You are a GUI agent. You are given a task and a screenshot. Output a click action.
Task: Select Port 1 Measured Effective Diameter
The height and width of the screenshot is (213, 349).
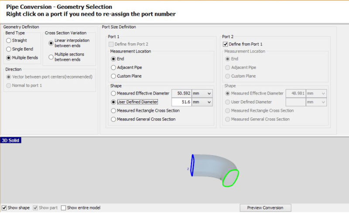point(113,93)
